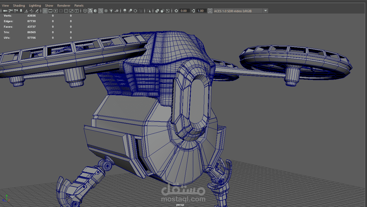Viewport: 367px width, 207px height.
Task: Click the Verts count 43936
Action: click(x=32, y=16)
